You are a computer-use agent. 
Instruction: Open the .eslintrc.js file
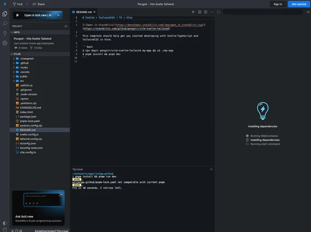click(x=40, y=85)
